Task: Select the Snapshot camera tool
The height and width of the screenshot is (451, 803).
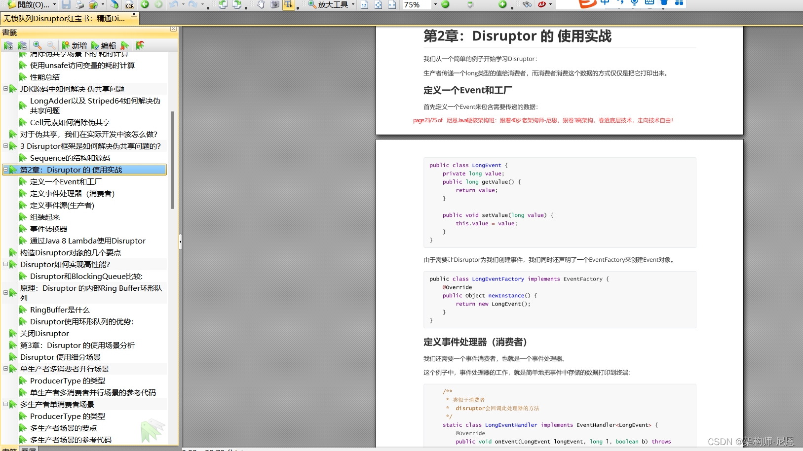Action: pos(275,4)
